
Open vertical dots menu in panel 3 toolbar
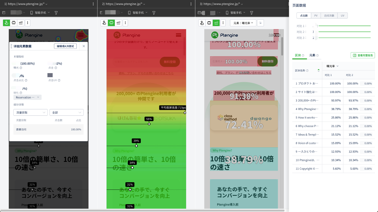click(x=223, y=23)
